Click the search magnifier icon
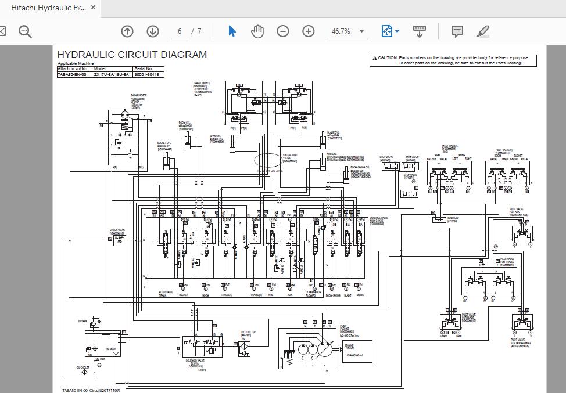Viewport: 566px width, 393px height. click(25, 31)
